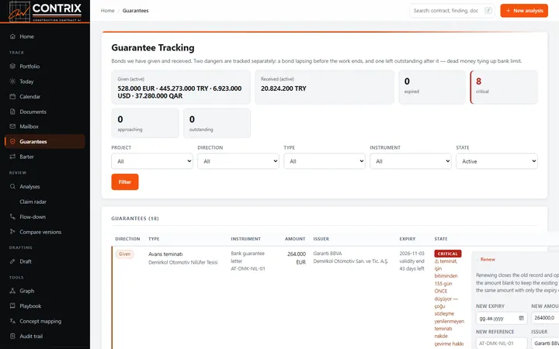The height and width of the screenshot is (349, 559).
Task: Focus the search contract, finding, doc field
Action: [452, 11]
